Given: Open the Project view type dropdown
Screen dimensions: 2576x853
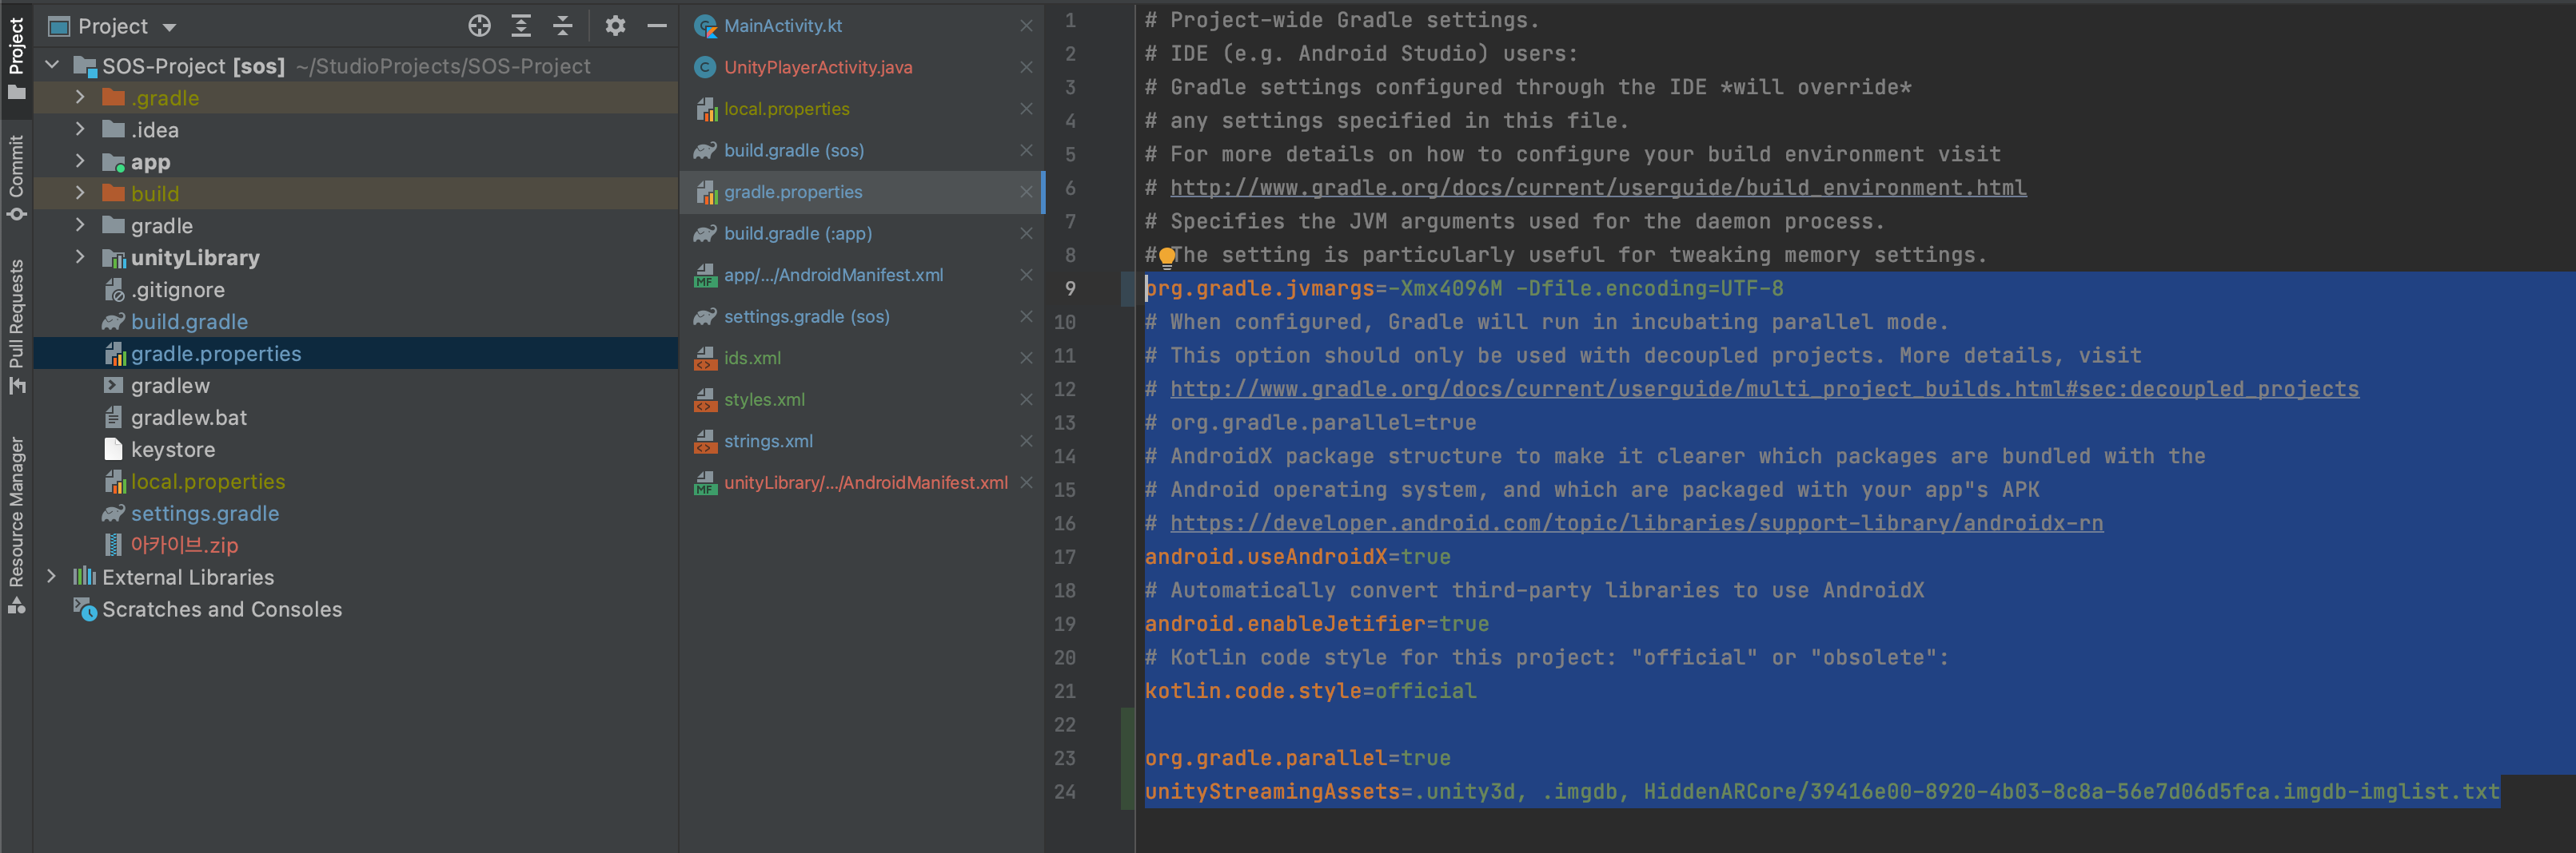Looking at the screenshot, I should 169,27.
